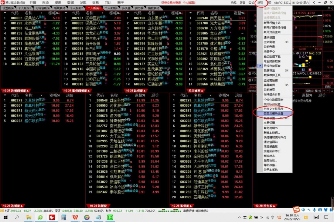The image size is (334, 222).
Task: Click 关闭 button at top right
Action: point(330,8)
